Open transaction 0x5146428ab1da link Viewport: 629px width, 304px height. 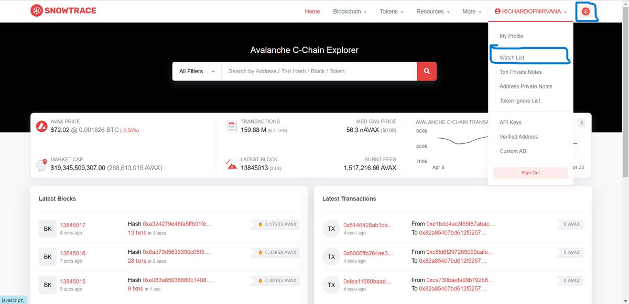coord(367,225)
